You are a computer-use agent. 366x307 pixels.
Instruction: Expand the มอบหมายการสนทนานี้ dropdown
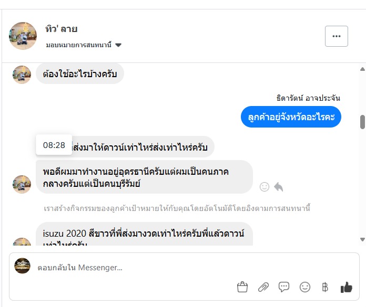coord(118,45)
